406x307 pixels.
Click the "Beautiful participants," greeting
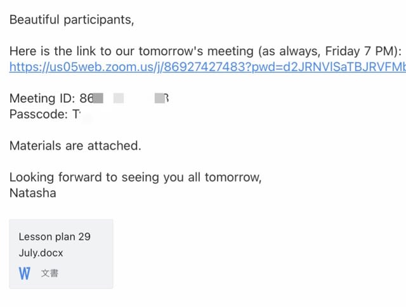pos(72,20)
